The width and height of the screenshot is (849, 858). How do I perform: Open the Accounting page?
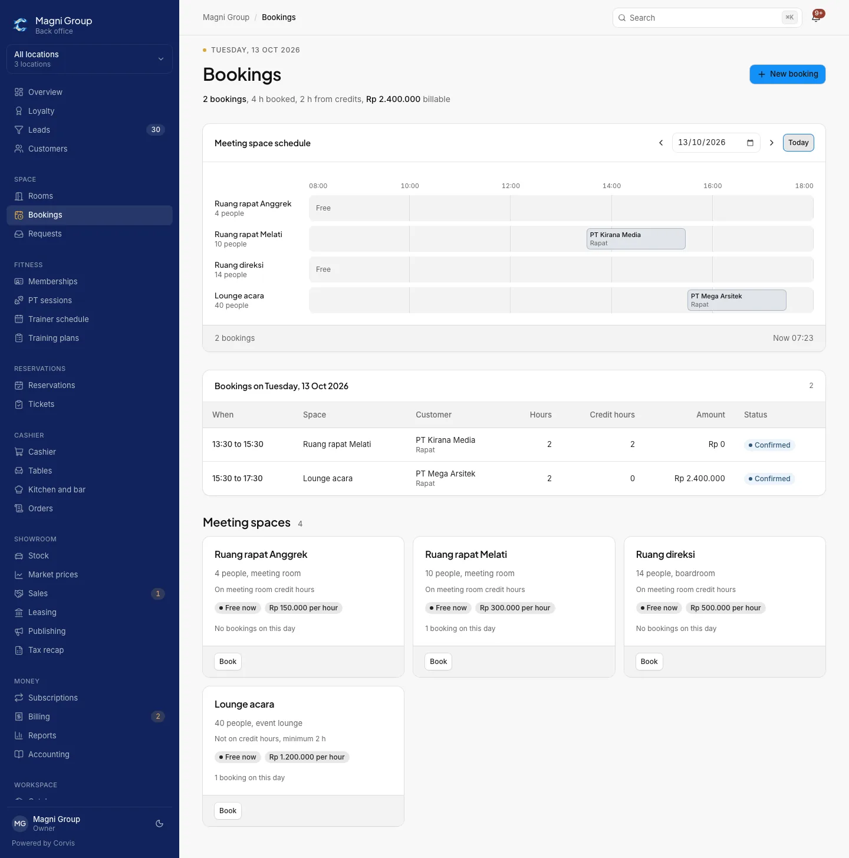coord(90,754)
